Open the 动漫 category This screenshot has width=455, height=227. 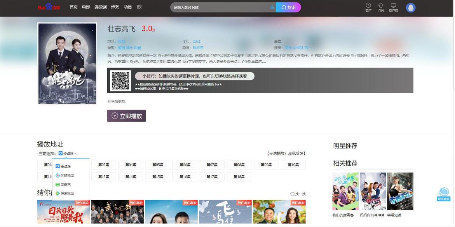coord(128,7)
